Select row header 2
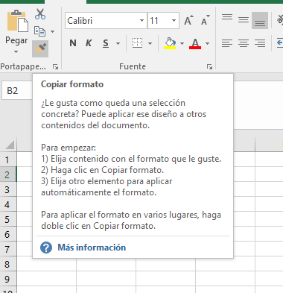Viewport: 283px width, 293px height. [x=8, y=174]
